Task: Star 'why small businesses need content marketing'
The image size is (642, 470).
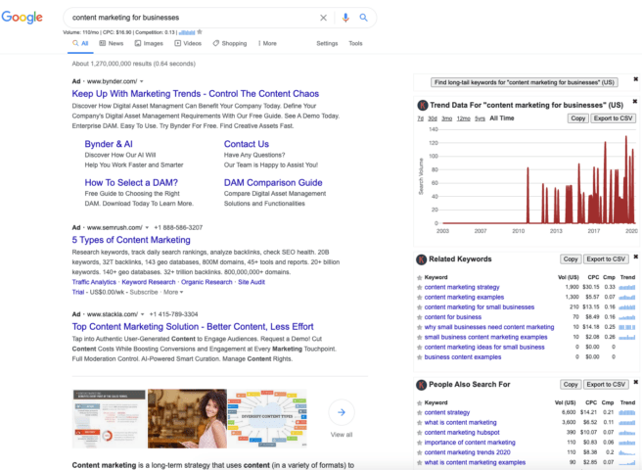Action: tap(419, 327)
